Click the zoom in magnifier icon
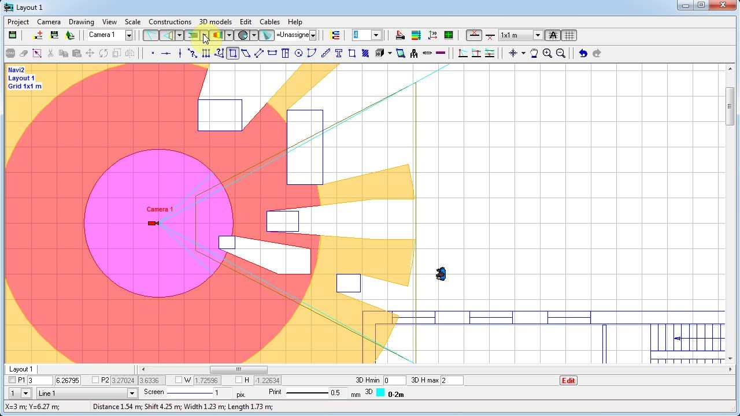The height and width of the screenshot is (416, 740). [547, 53]
